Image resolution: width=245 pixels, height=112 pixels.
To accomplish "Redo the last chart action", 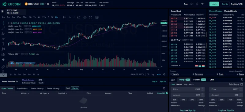I will tap(74, 17).
